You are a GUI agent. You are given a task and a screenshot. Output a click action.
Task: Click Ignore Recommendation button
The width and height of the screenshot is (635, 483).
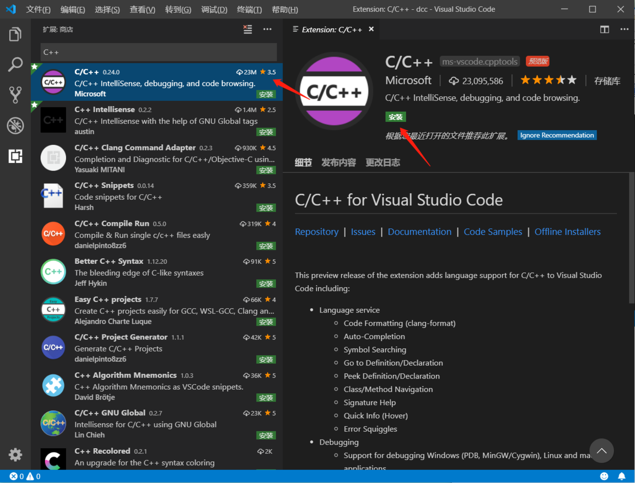557,135
